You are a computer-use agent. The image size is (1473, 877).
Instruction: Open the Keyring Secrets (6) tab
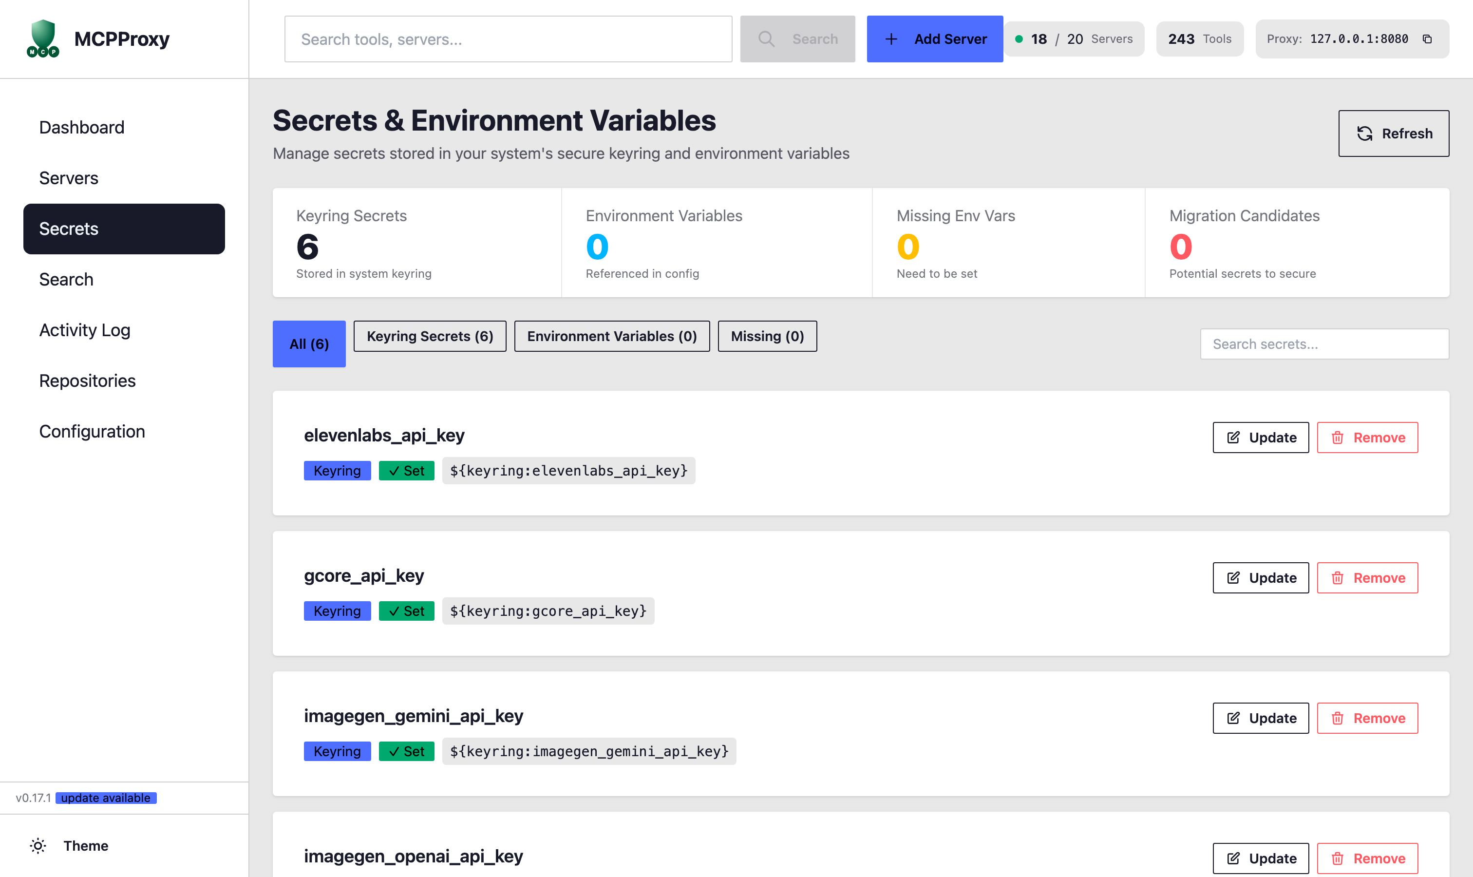(x=430, y=336)
